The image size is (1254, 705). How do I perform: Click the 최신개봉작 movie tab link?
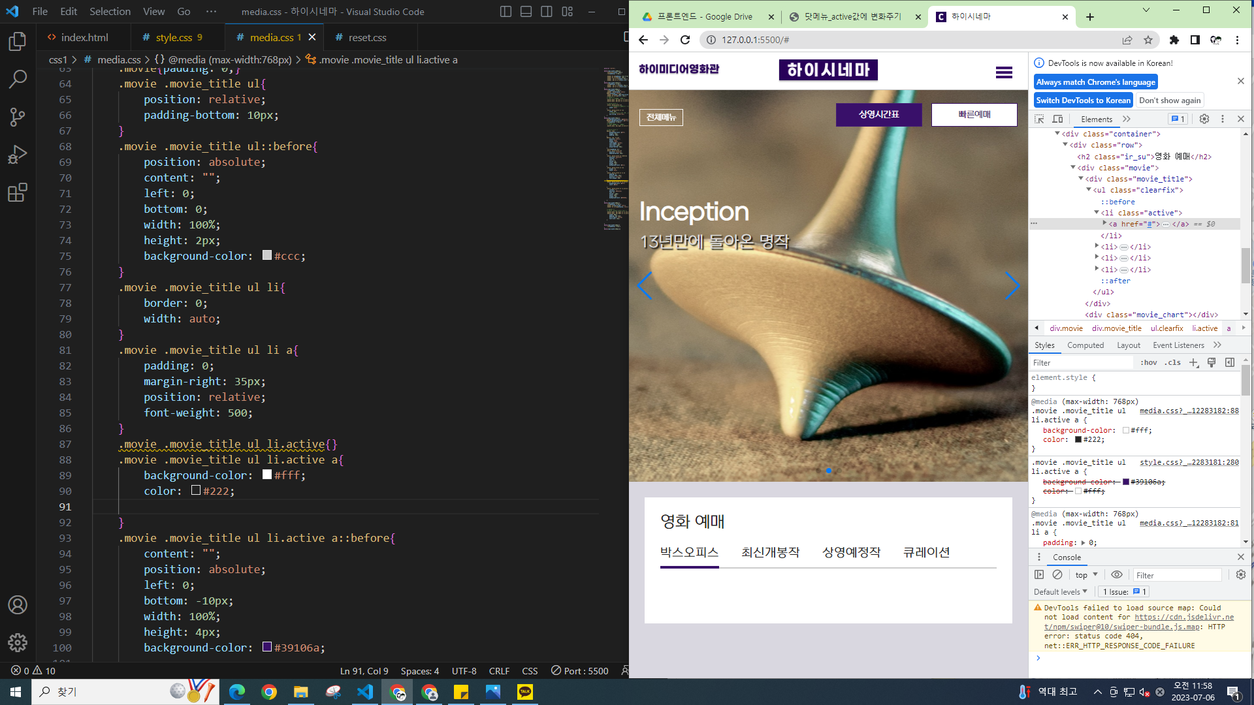tap(770, 552)
